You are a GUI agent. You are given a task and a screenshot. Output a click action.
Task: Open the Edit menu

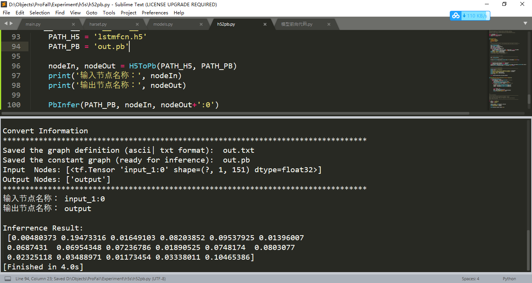pyautogui.click(x=20, y=12)
